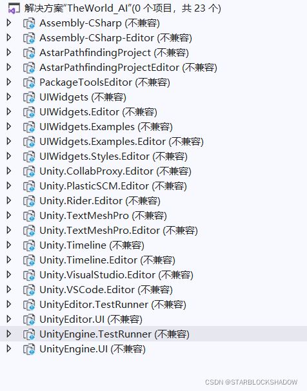
Task: Expand the AstarPathfindingProject node
Action: pos(9,53)
